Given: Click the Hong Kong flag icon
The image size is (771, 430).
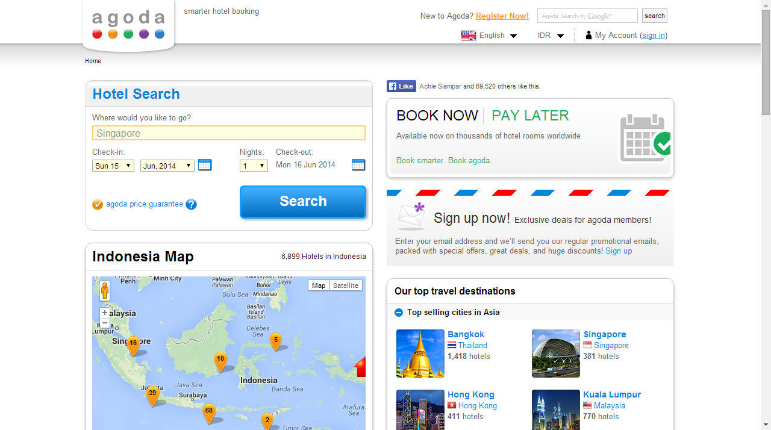Looking at the screenshot, I should (x=452, y=405).
